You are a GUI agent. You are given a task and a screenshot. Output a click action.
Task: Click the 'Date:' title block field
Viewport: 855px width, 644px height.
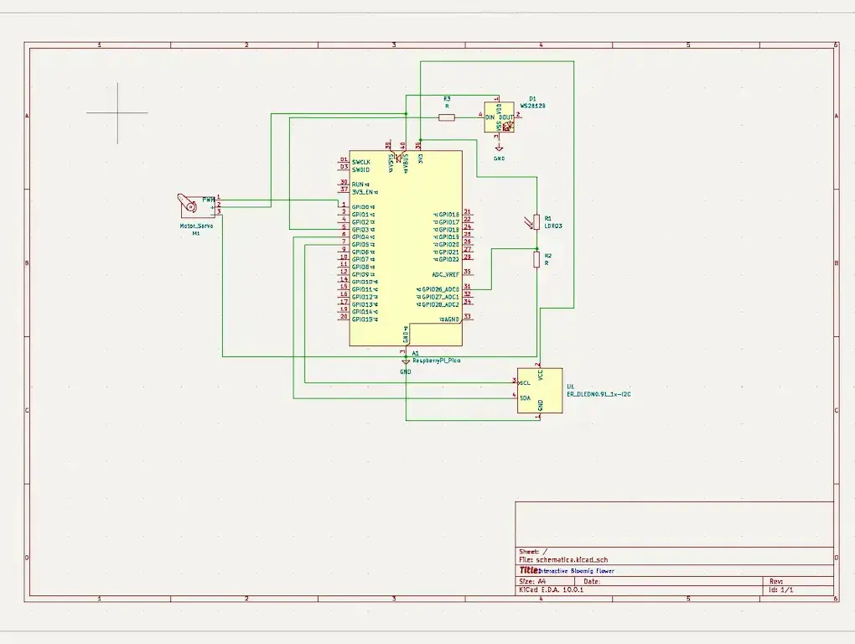pos(592,581)
